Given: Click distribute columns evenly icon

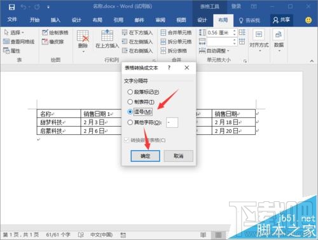Looking at the screenshot, I should [x=242, y=41].
